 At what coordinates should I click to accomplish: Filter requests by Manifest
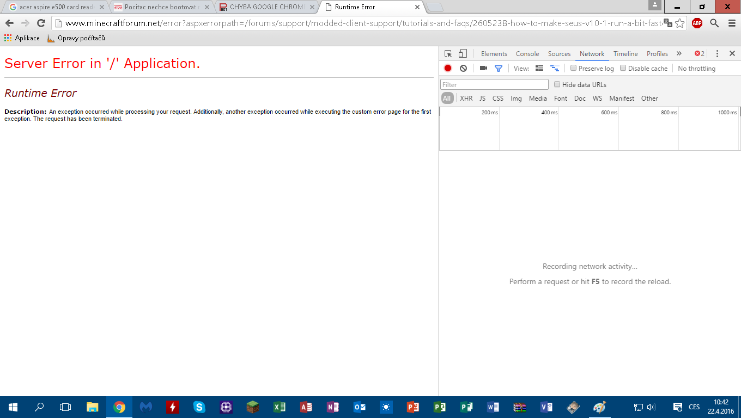pyautogui.click(x=622, y=99)
